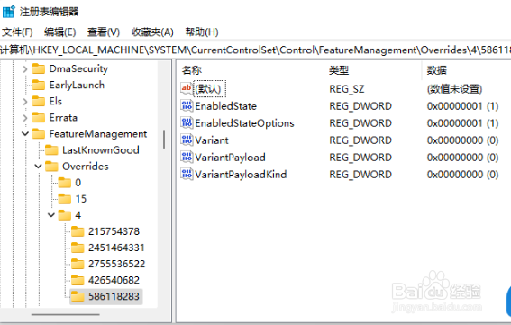This screenshot has width=511, height=325.
Task: Open the 查看(V) menu
Action: 104,32
